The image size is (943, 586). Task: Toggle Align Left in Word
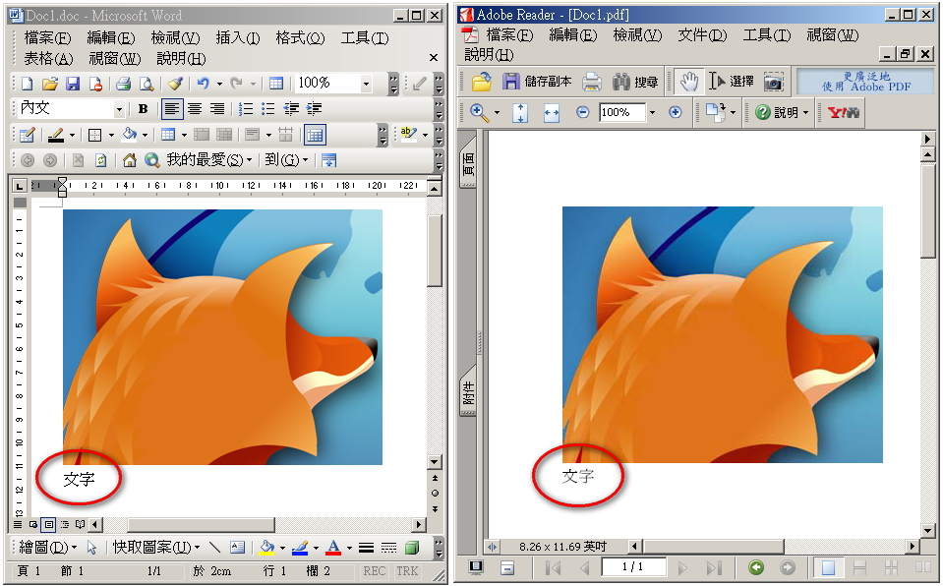172,109
